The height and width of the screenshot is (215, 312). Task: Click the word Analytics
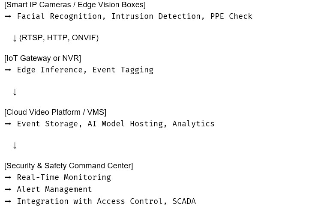[x=193, y=124]
